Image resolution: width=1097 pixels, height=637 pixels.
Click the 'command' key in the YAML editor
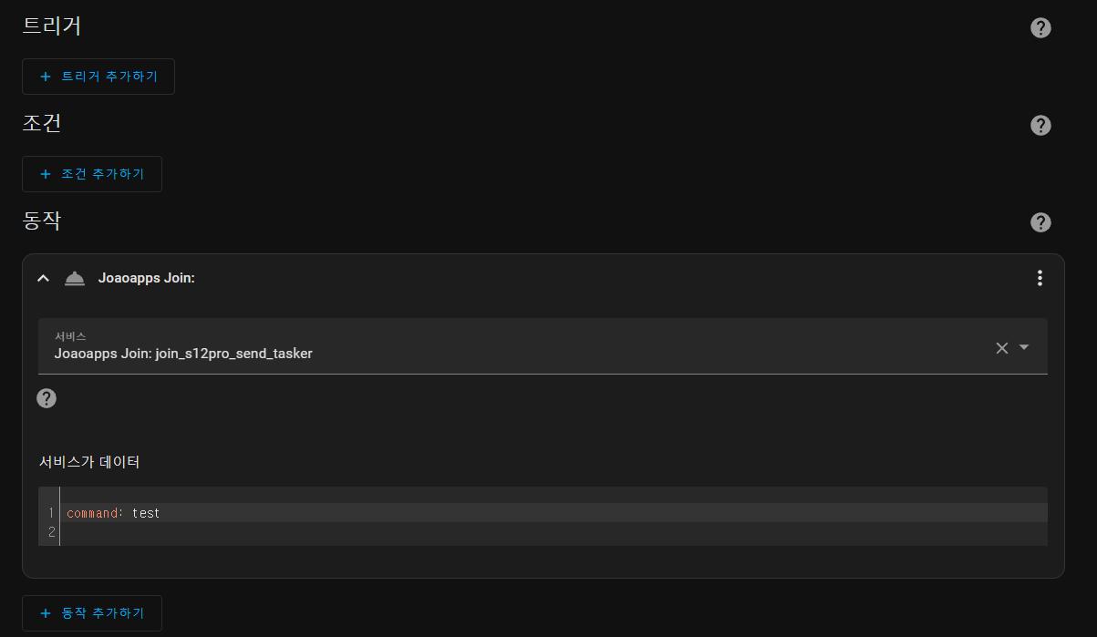click(x=92, y=513)
